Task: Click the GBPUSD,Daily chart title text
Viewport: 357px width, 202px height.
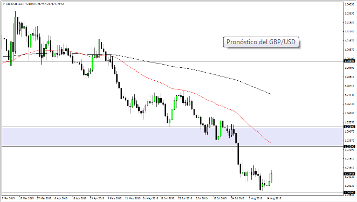Action: (x=15, y=4)
